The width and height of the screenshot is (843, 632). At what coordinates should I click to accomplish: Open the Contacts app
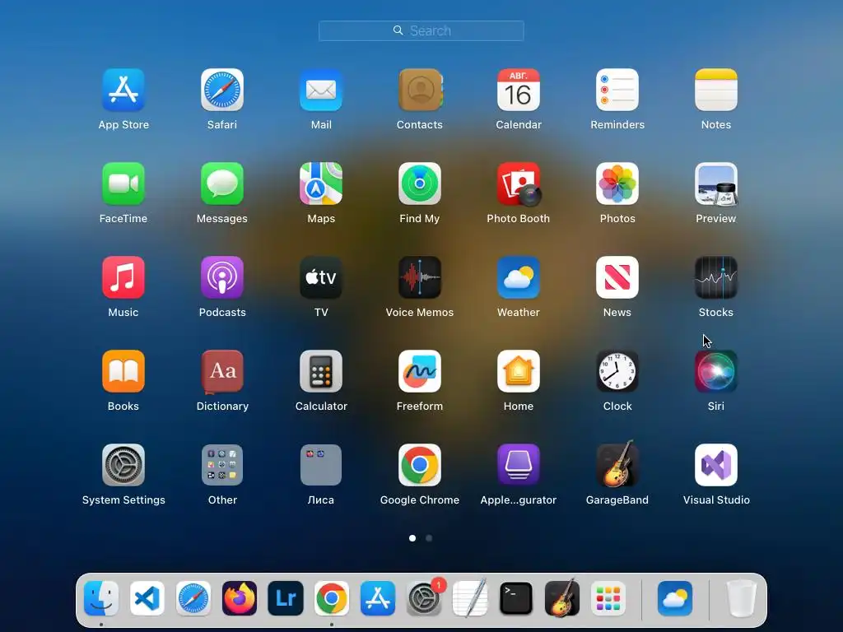(420, 90)
